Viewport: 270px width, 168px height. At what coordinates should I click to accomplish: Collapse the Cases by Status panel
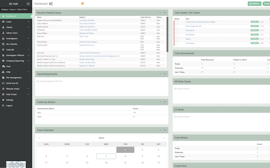[x=160, y=102]
